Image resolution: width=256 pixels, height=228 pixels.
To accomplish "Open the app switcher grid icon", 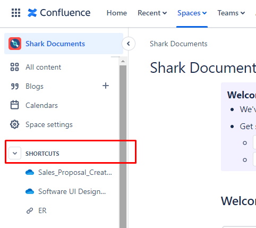I will pyautogui.click(x=16, y=13).
